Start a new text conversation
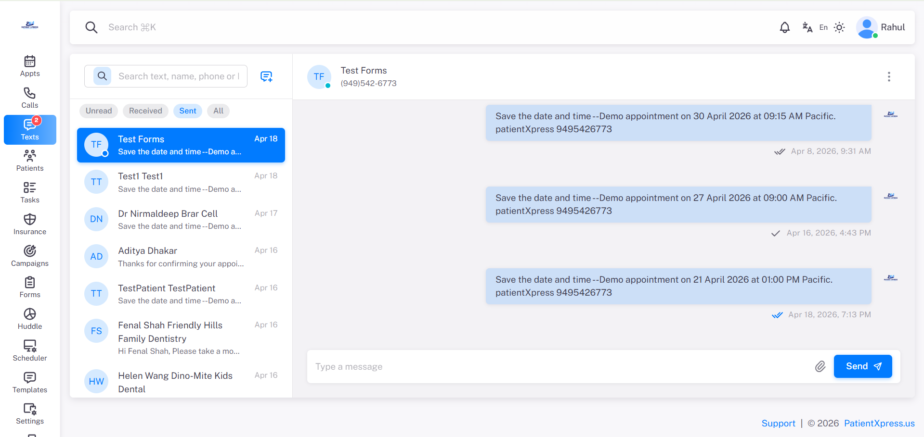924x437 pixels. (x=266, y=76)
